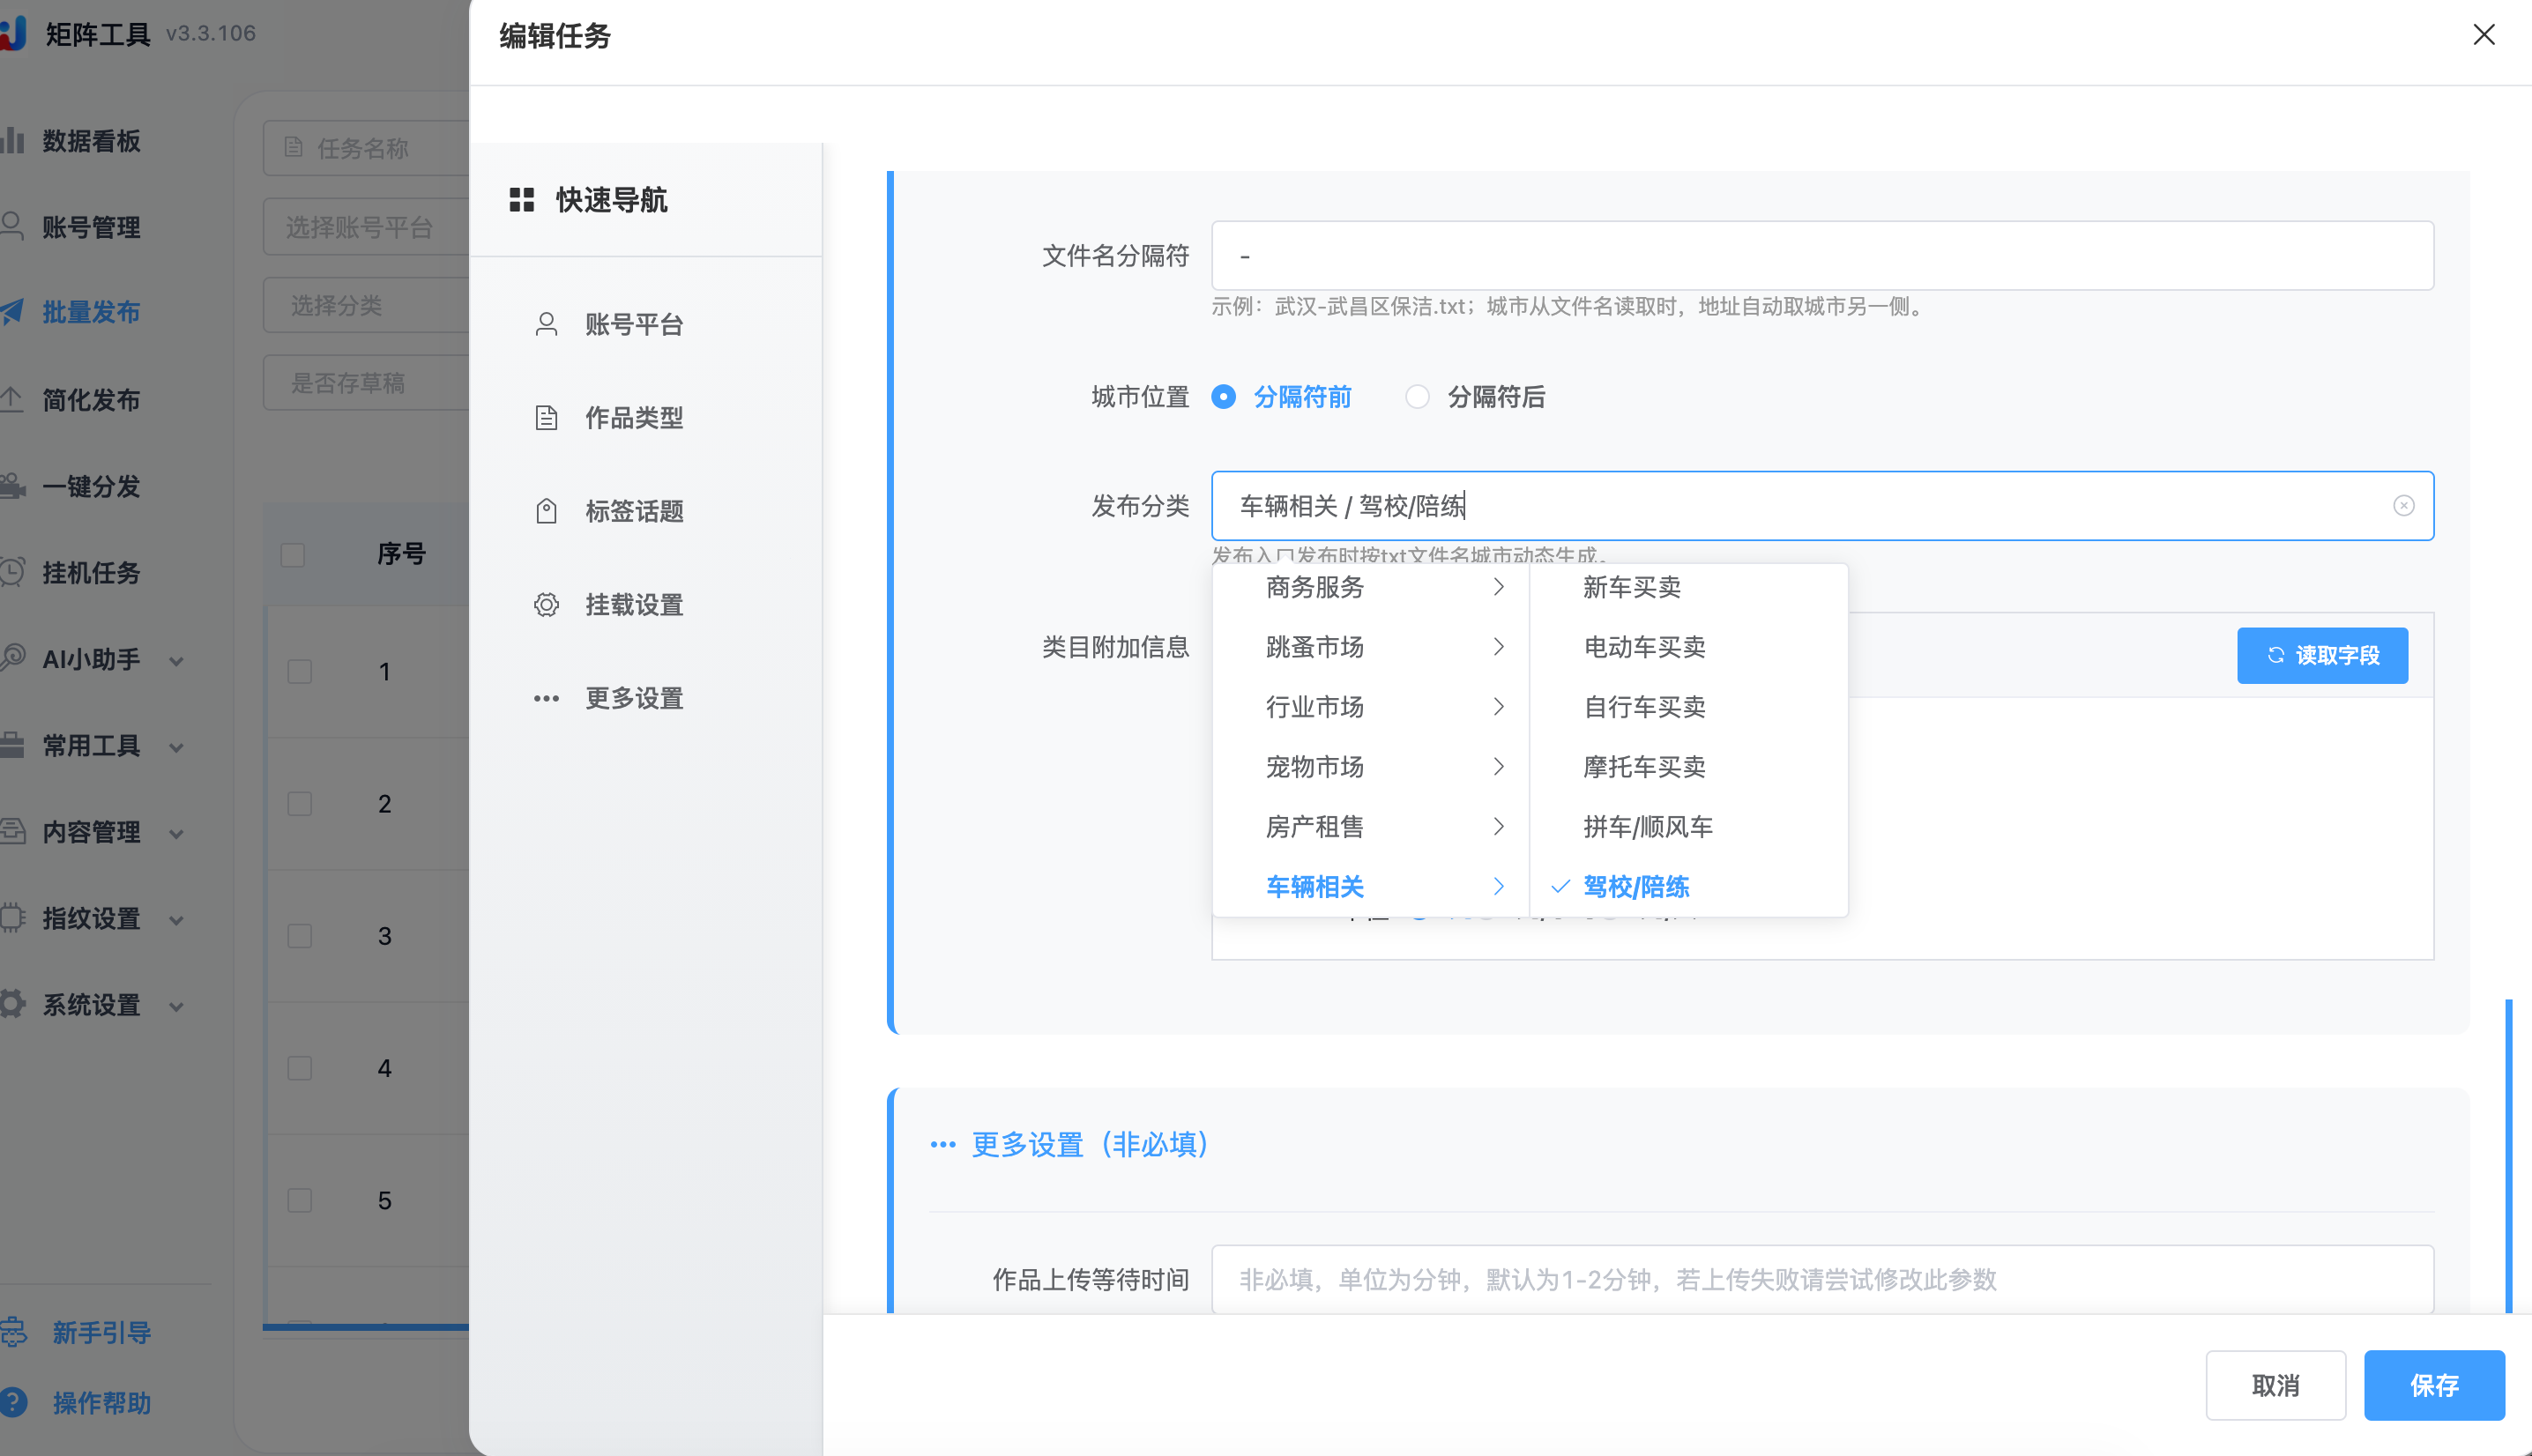This screenshot has height=1456, width=2532.
Task: Click the 指纹设置 chip icon
Action: [12, 917]
